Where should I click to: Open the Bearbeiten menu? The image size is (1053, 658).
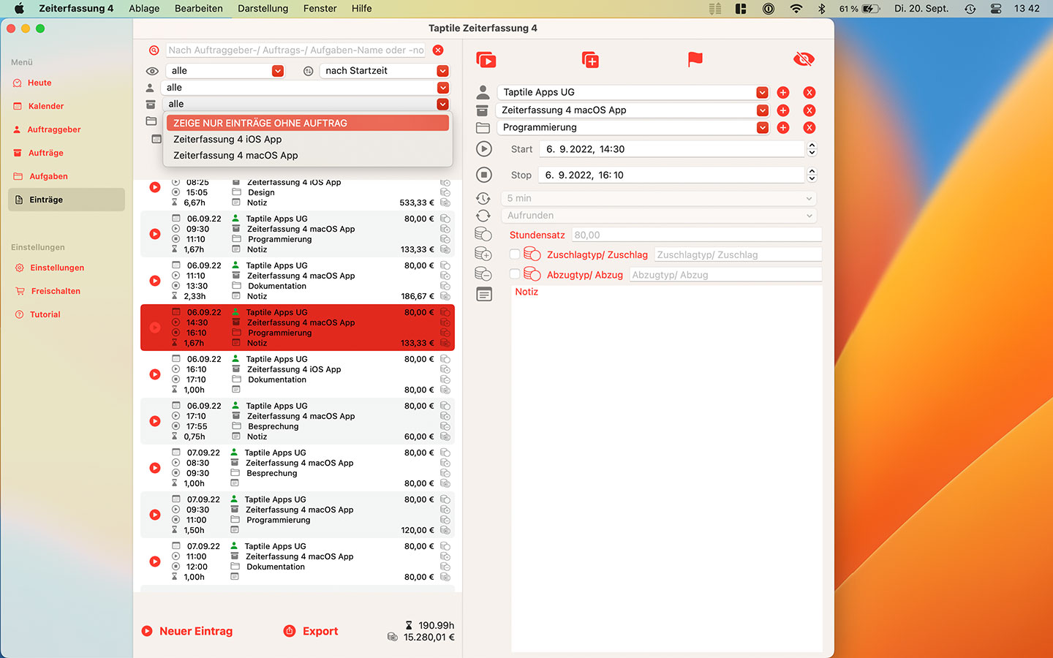click(199, 9)
